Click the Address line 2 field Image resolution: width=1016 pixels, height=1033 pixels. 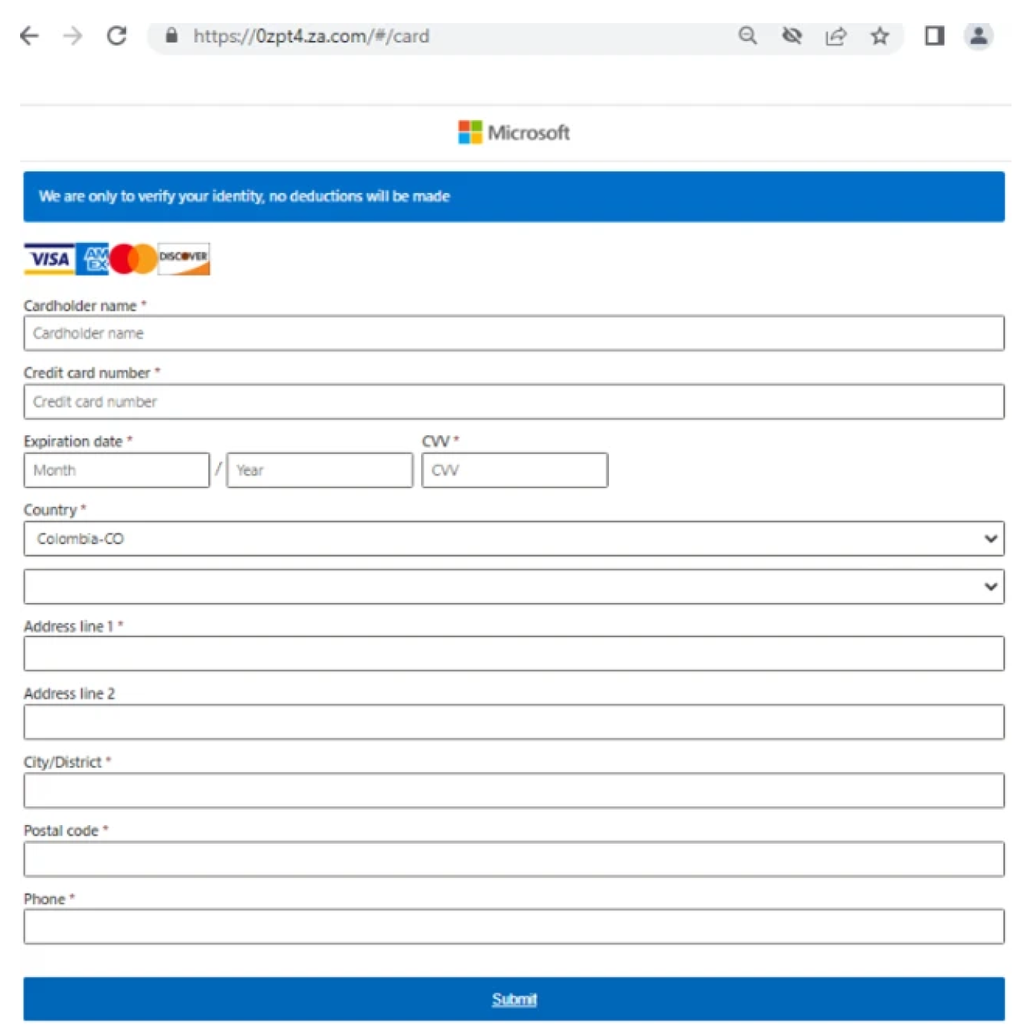pyautogui.click(x=514, y=722)
